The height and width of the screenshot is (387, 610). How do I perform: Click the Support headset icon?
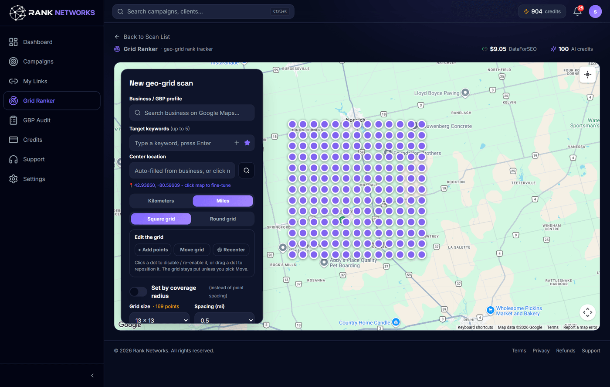[x=14, y=159]
